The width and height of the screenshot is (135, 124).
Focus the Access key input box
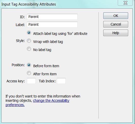click(x=31, y=81)
